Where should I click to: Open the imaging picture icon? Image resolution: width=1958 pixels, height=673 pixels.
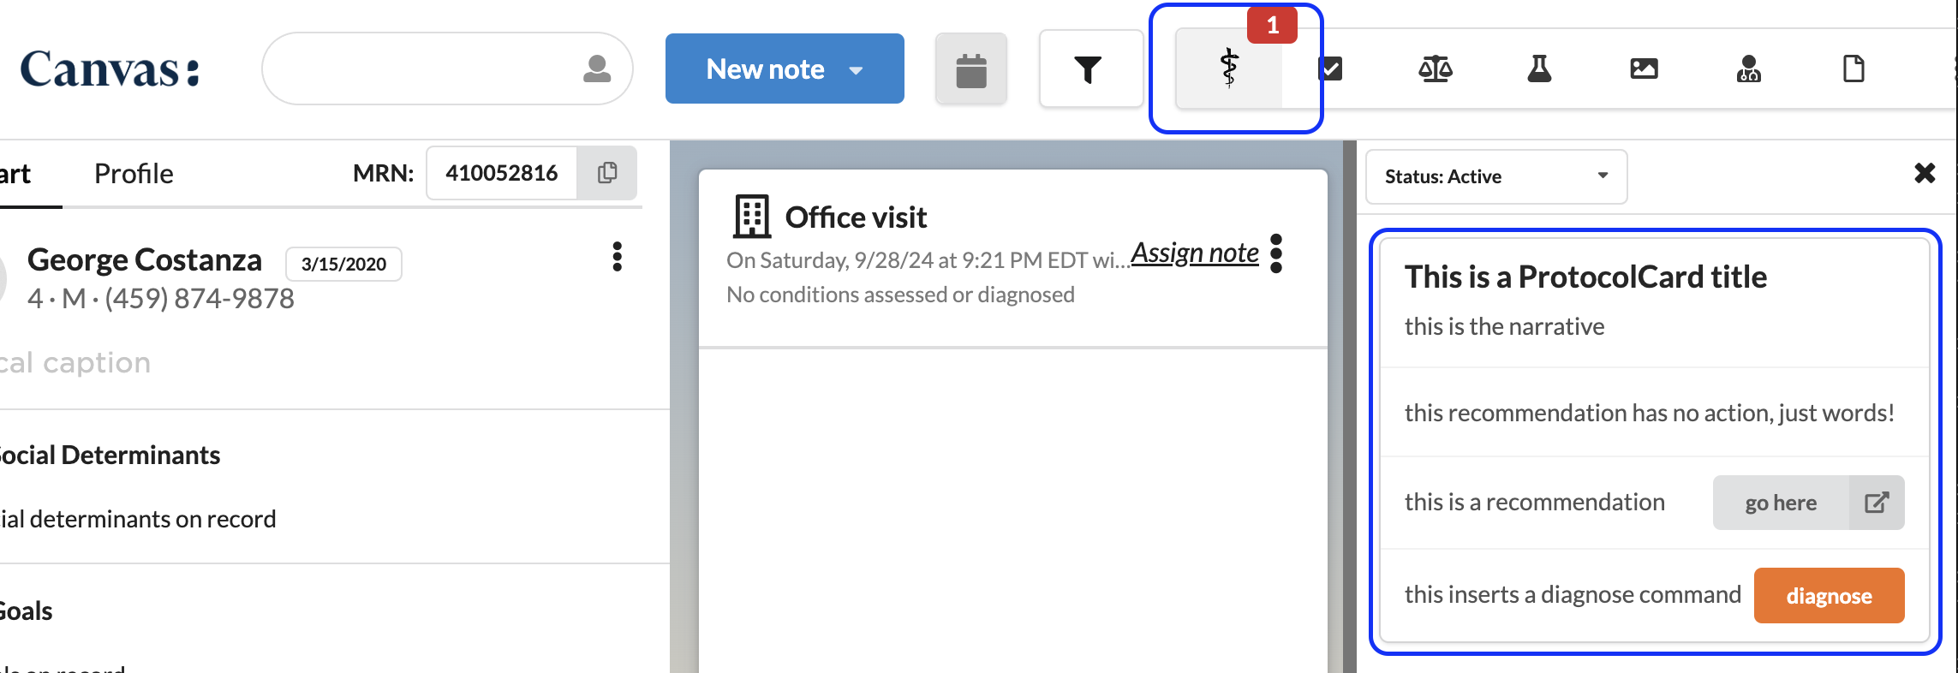click(x=1644, y=68)
